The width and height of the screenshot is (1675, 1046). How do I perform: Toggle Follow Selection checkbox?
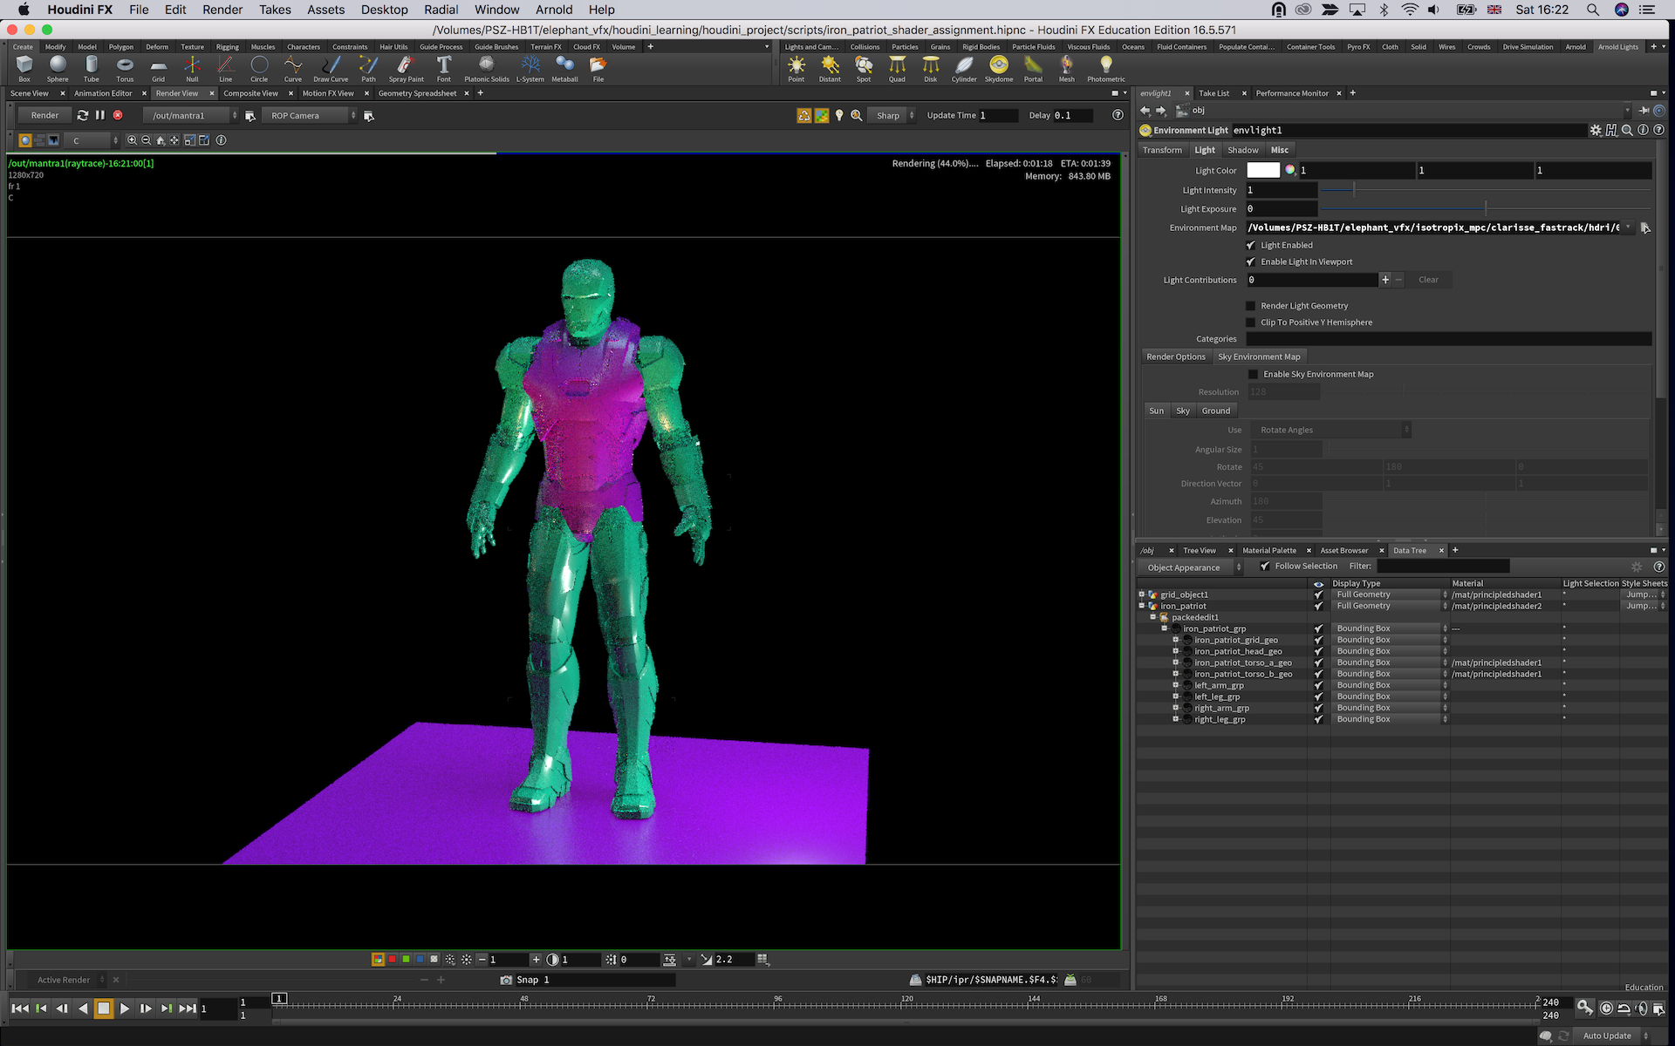[x=1265, y=567]
